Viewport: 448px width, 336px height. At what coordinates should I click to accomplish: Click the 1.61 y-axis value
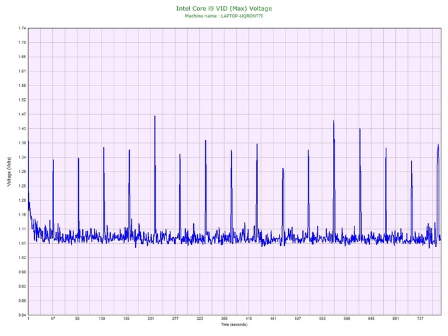pyautogui.click(x=22, y=71)
